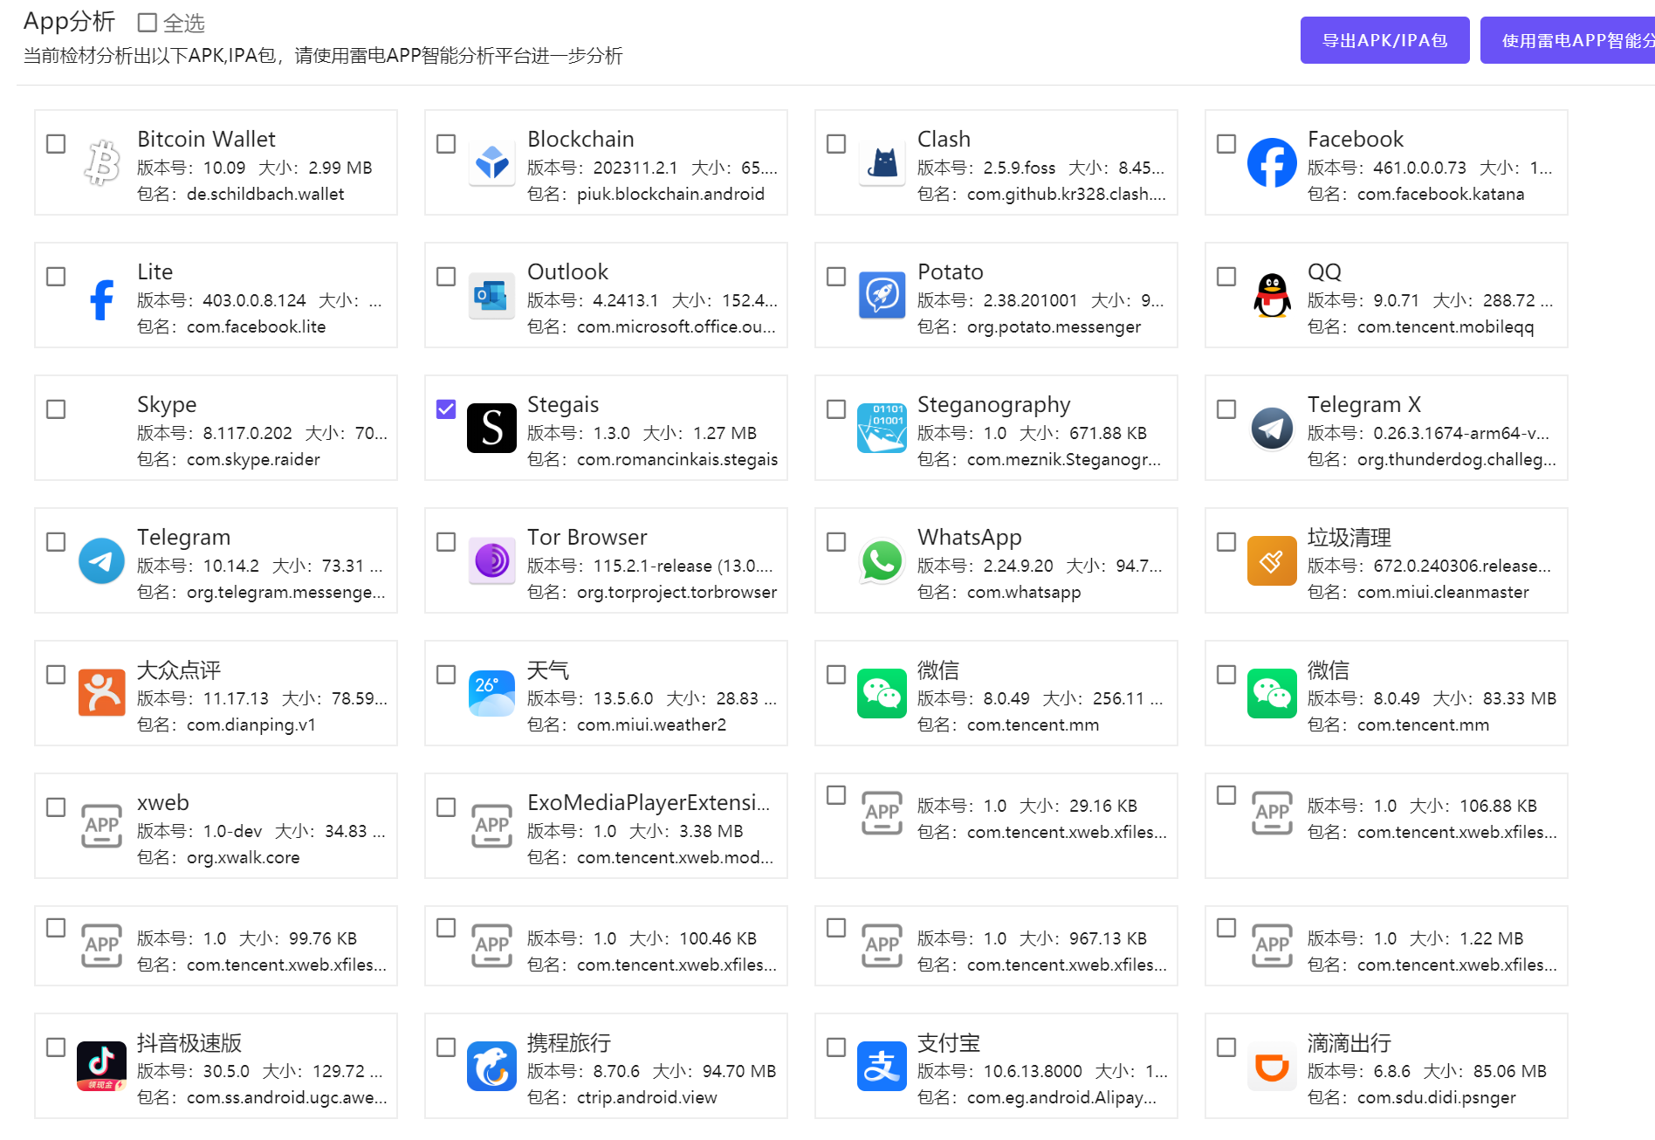Click package name com.romancinkais.stegais
1655x1140 pixels.
pyautogui.click(x=677, y=459)
